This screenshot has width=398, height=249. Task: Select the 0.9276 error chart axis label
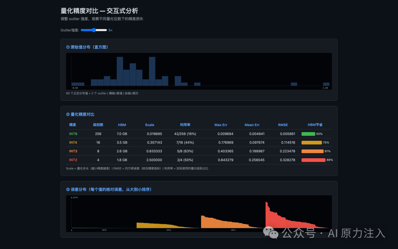coord(74,198)
